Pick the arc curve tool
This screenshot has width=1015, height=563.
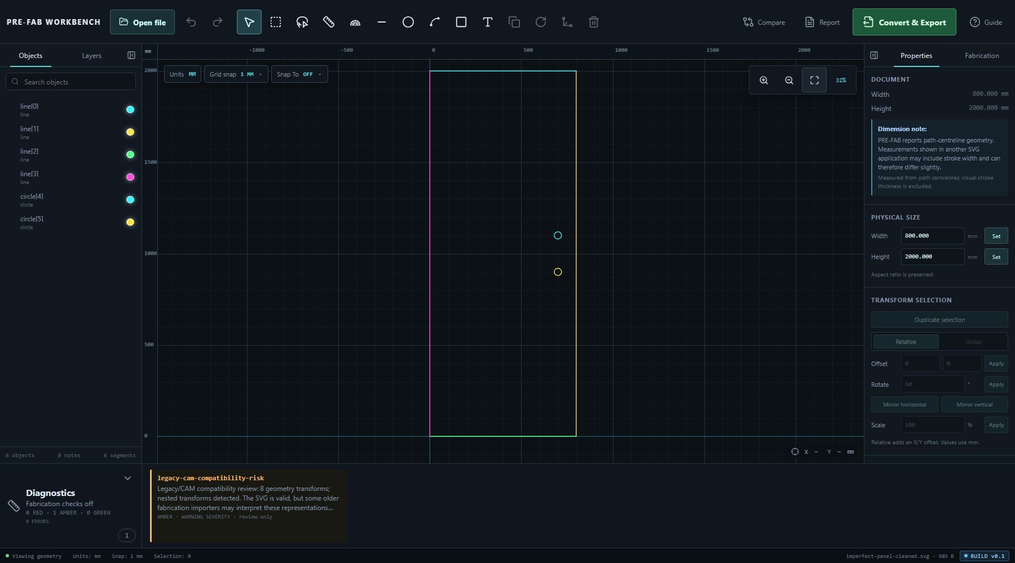coord(435,22)
